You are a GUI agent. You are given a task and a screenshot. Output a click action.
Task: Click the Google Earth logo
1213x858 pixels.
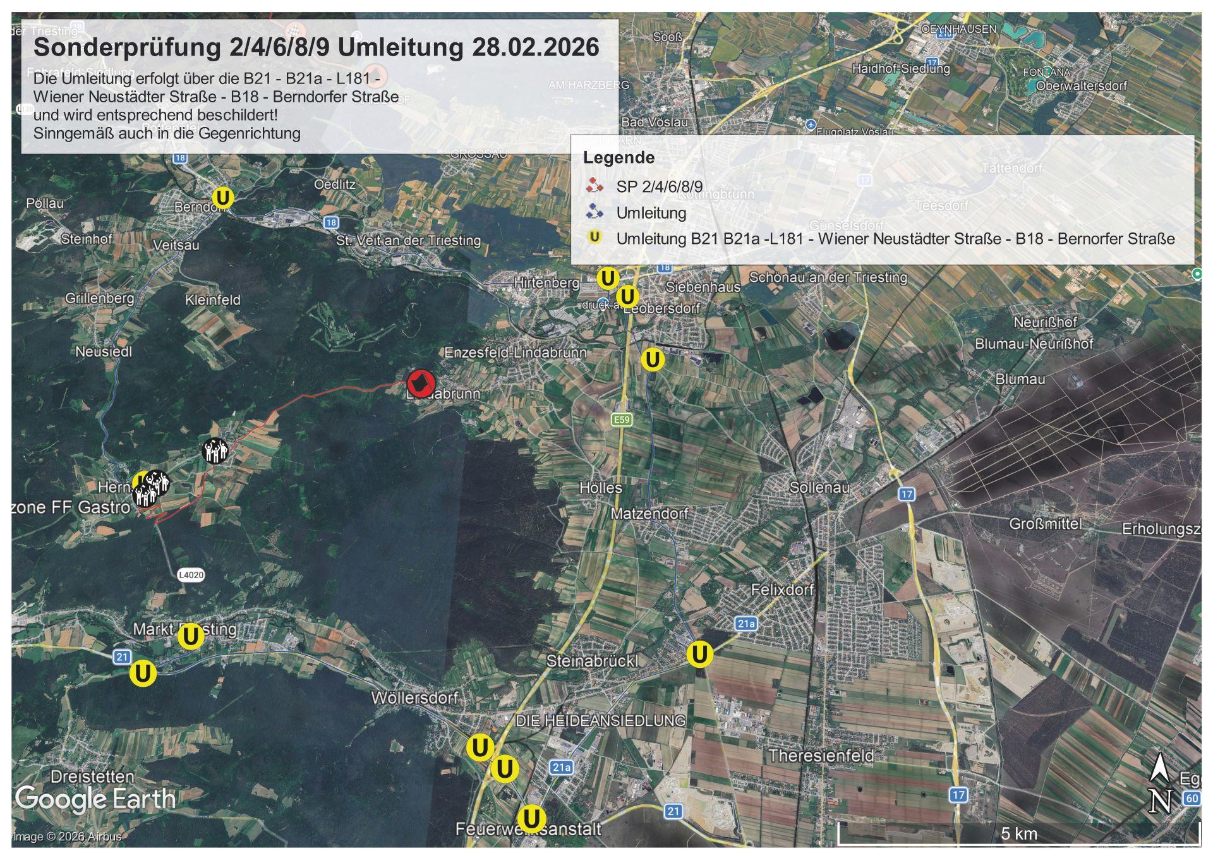pyautogui.click(x=95, y=800)
